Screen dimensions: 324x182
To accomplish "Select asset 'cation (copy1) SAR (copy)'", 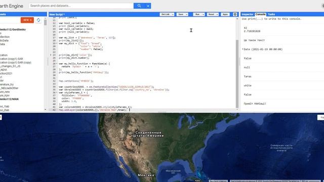I will (x=16, y=63).
